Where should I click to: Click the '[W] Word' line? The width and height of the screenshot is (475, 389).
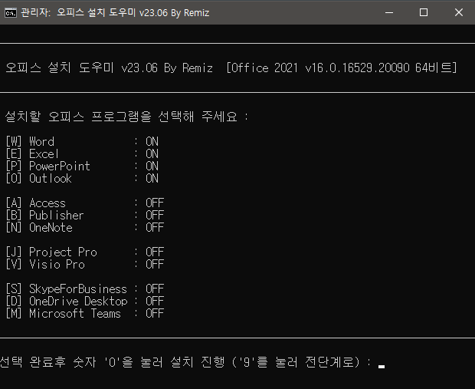click(82, 141)
